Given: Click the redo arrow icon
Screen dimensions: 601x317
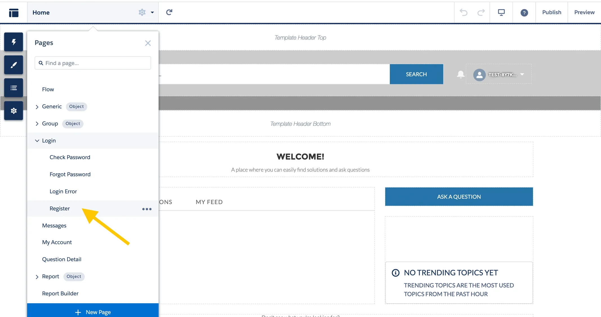Looking at the screenshot, I should [481, 12].
